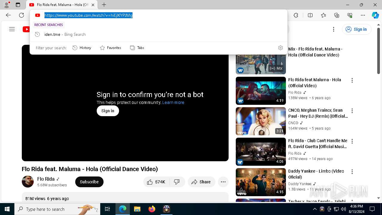Launch Firefox from the taskbar

(x=152, y=209)
